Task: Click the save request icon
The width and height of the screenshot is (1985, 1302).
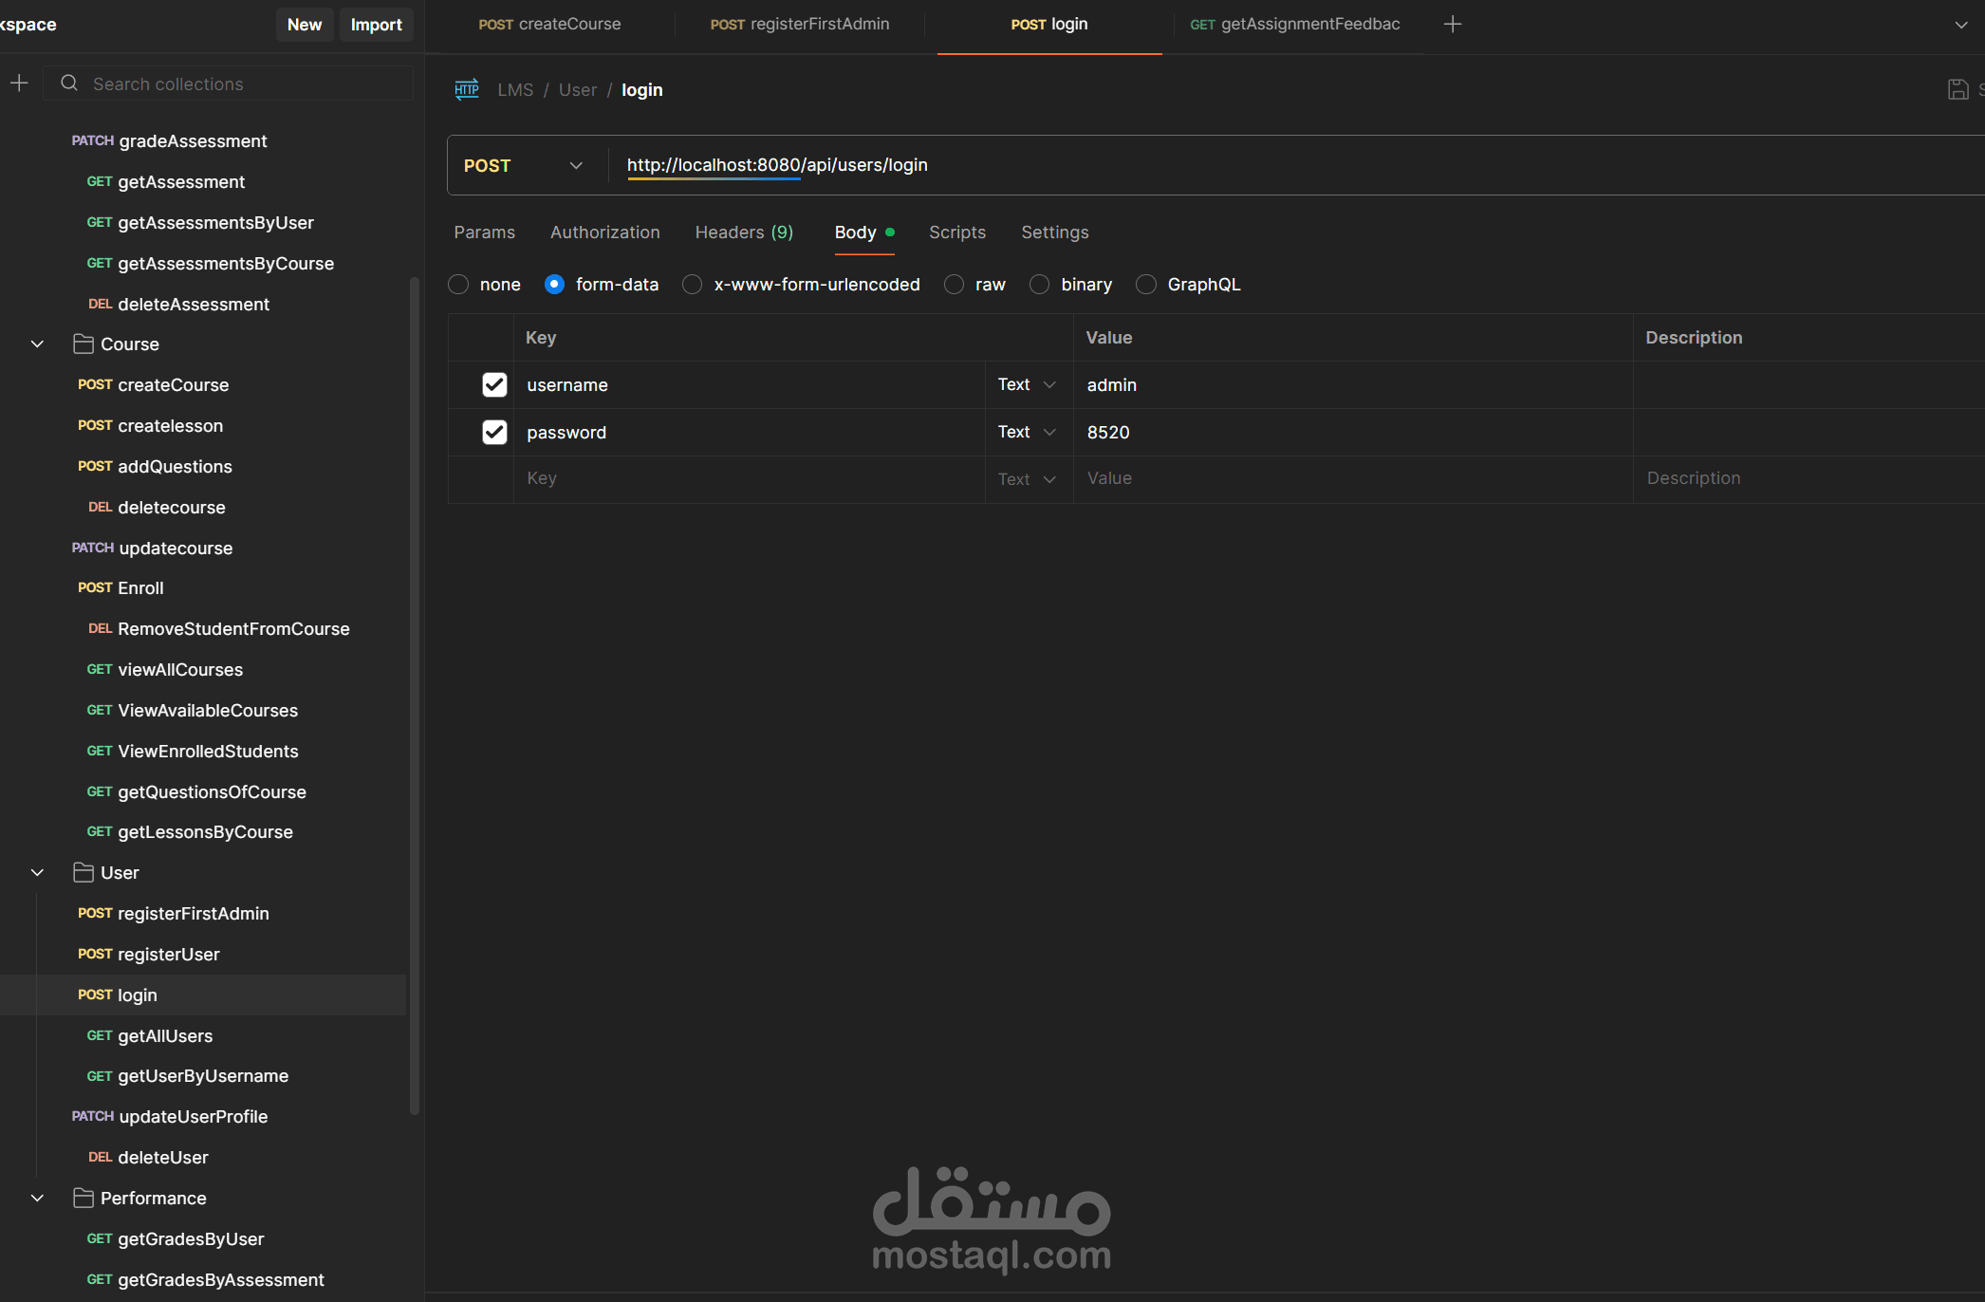Action: pyautogui.click(x=1958, y=89)
